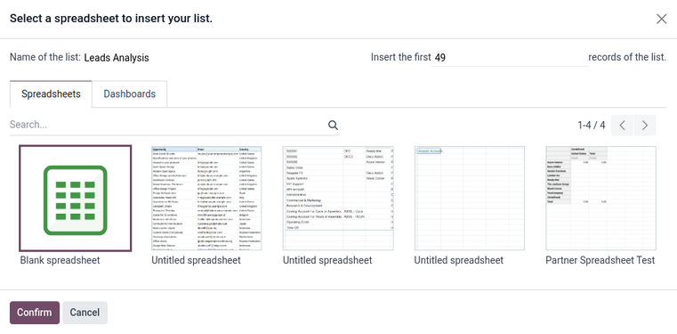Go to previous page of spreadsheets
Screen dimensions: 677x334
pos(622,126)
